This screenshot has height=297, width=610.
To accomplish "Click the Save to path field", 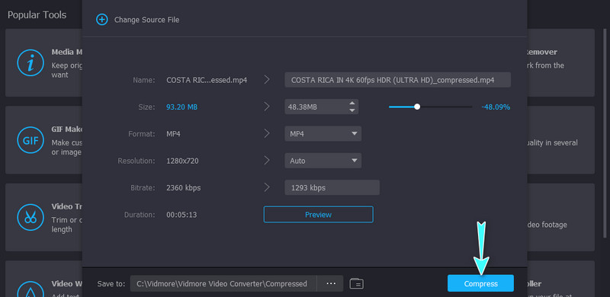I will (223, 283).
